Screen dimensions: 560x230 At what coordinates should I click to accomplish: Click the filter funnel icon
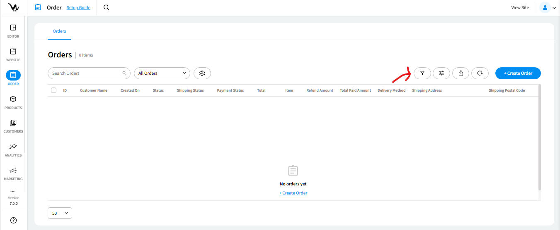[422, 74]
